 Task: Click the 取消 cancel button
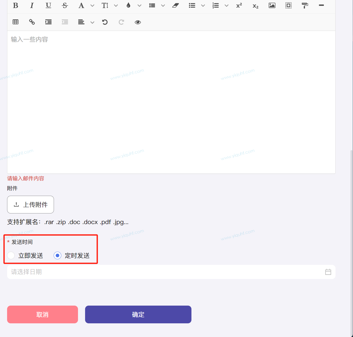pyautogui.click(x=43, y=314)
